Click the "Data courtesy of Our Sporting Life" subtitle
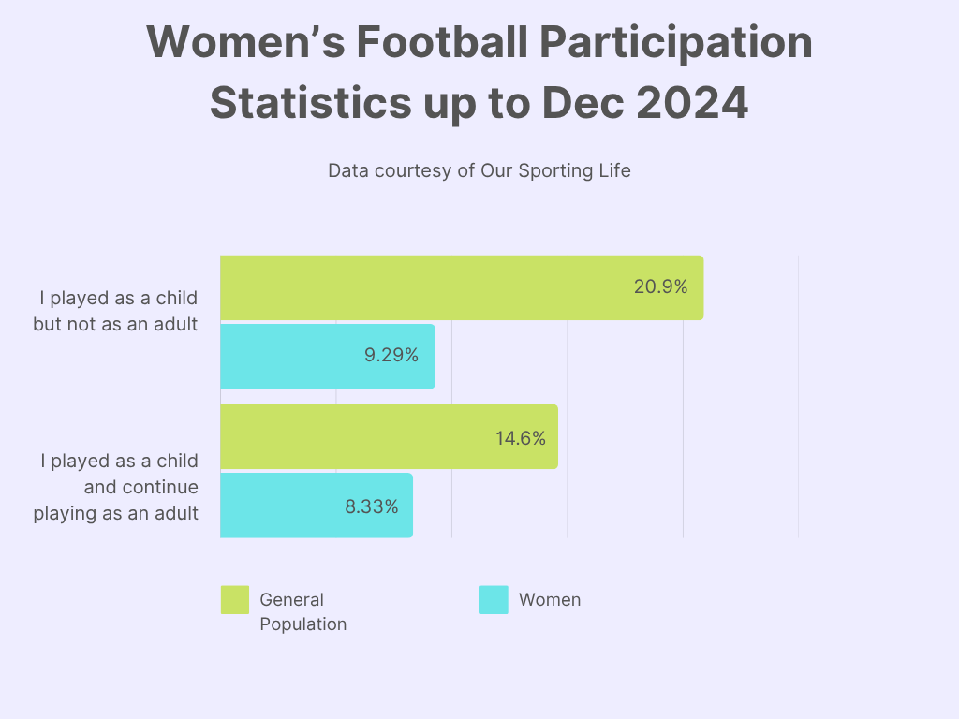This screenshot has width=959, height=719. (x=479, y=171)
